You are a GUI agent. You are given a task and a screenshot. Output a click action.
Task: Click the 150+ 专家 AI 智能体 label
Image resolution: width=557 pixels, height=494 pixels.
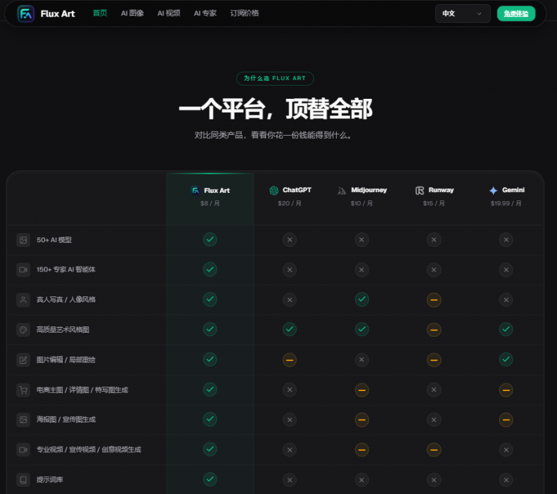[66, 270]
